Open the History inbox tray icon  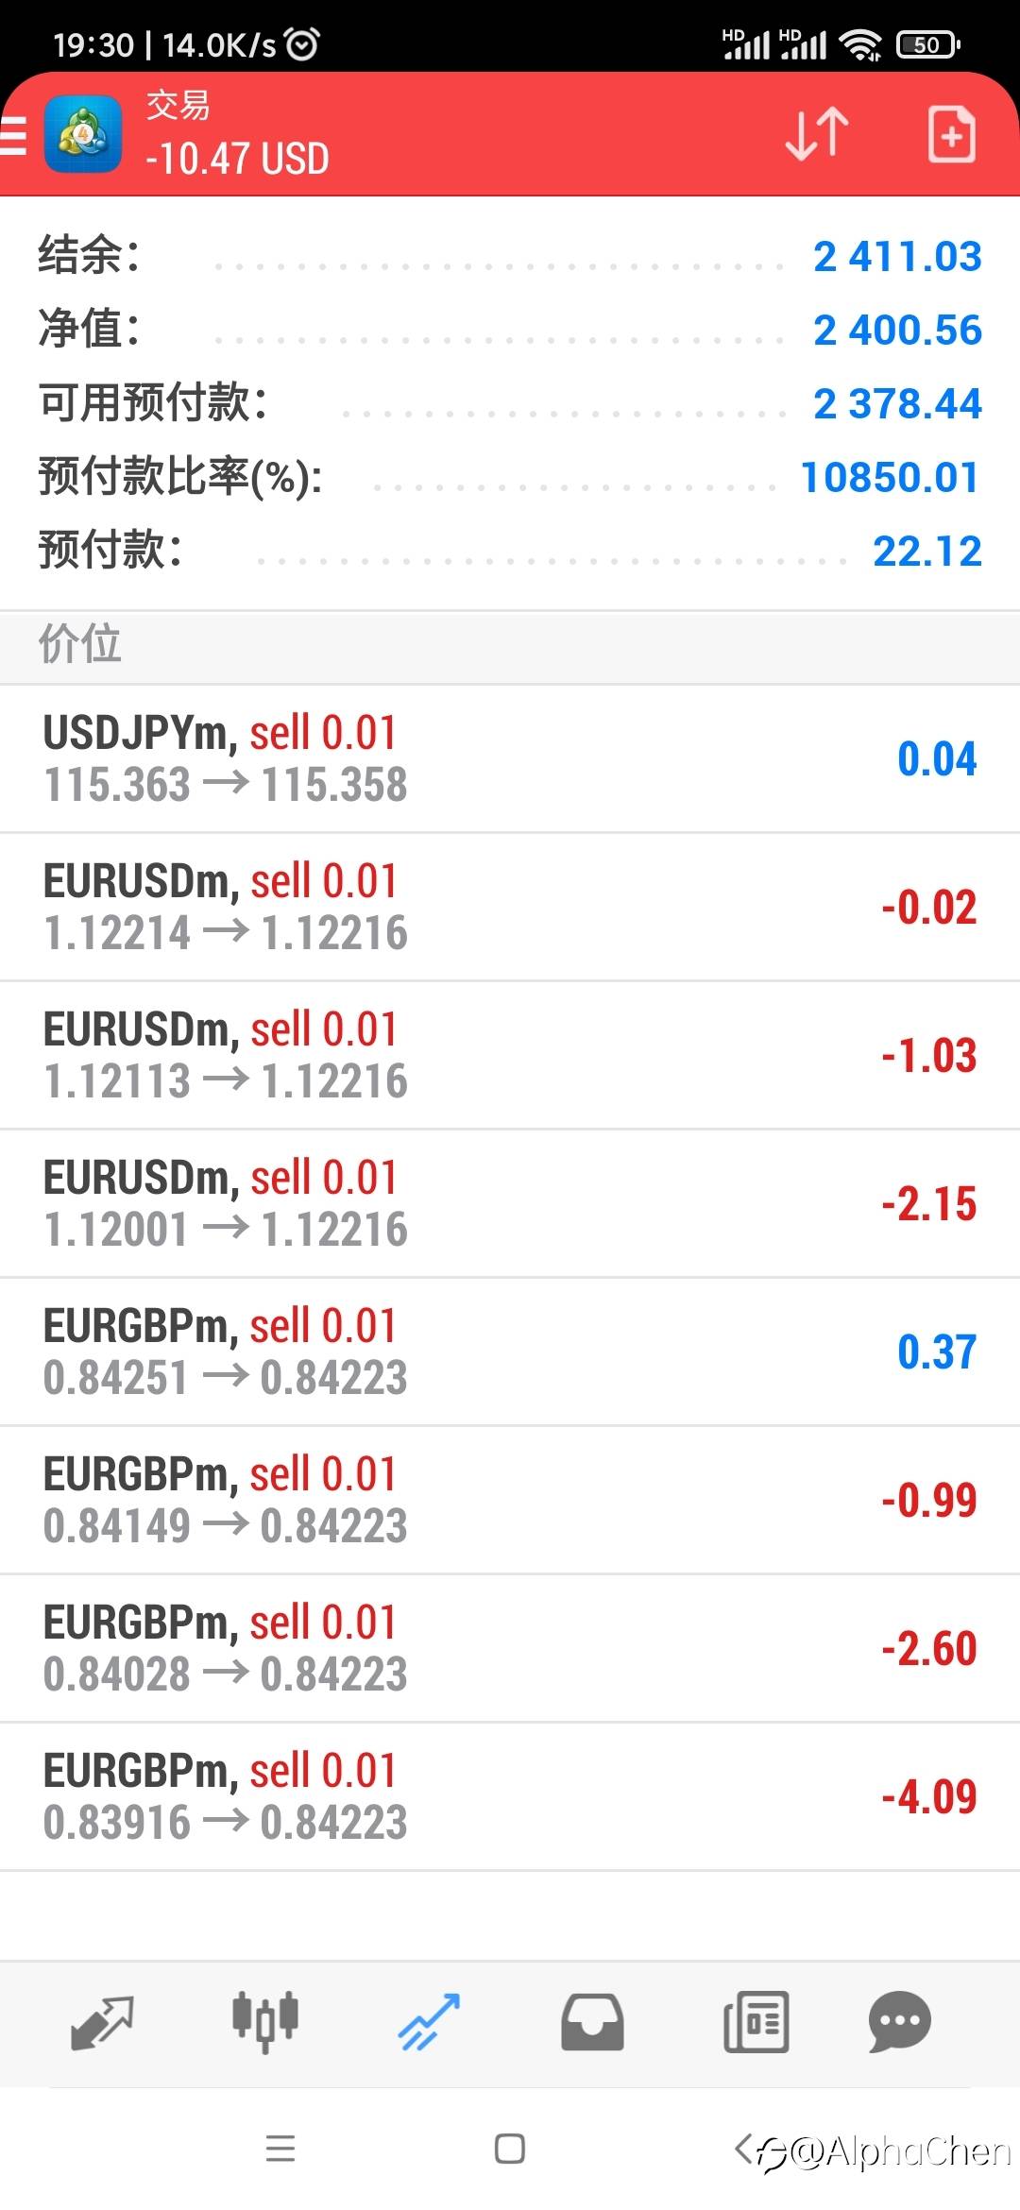click(x=592, y=2022)
